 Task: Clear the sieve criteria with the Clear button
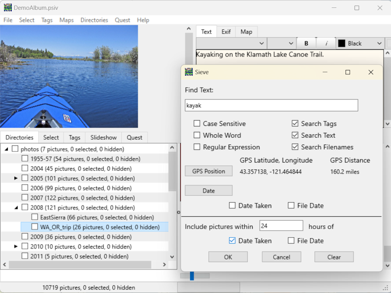[334, 256]
